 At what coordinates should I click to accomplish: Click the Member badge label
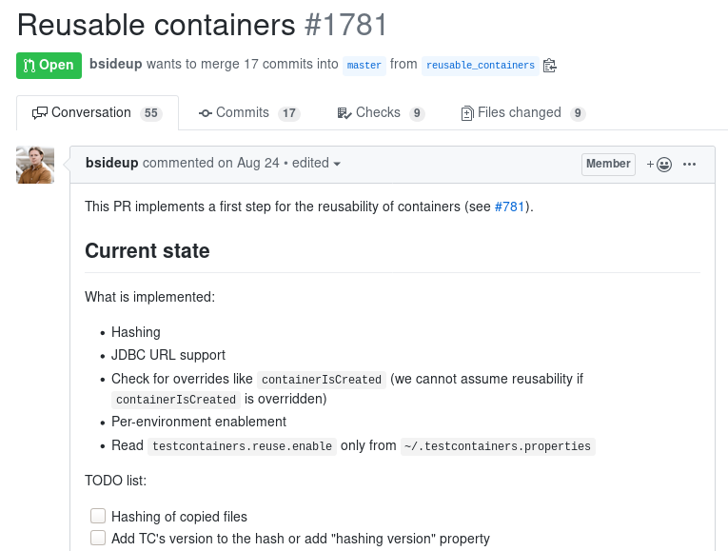[x=608, y=165]
